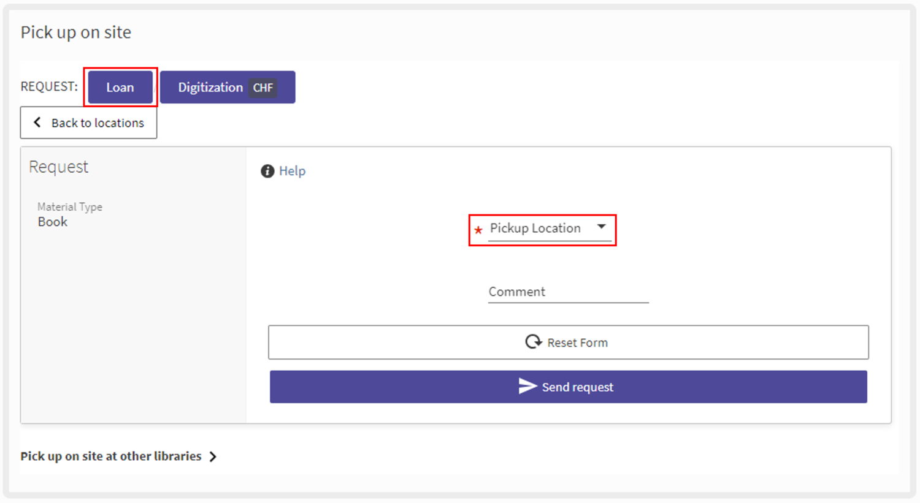
Task: Click the left chevron beside Back to locations
Action: pyautogui.click(x=37, y=123)
